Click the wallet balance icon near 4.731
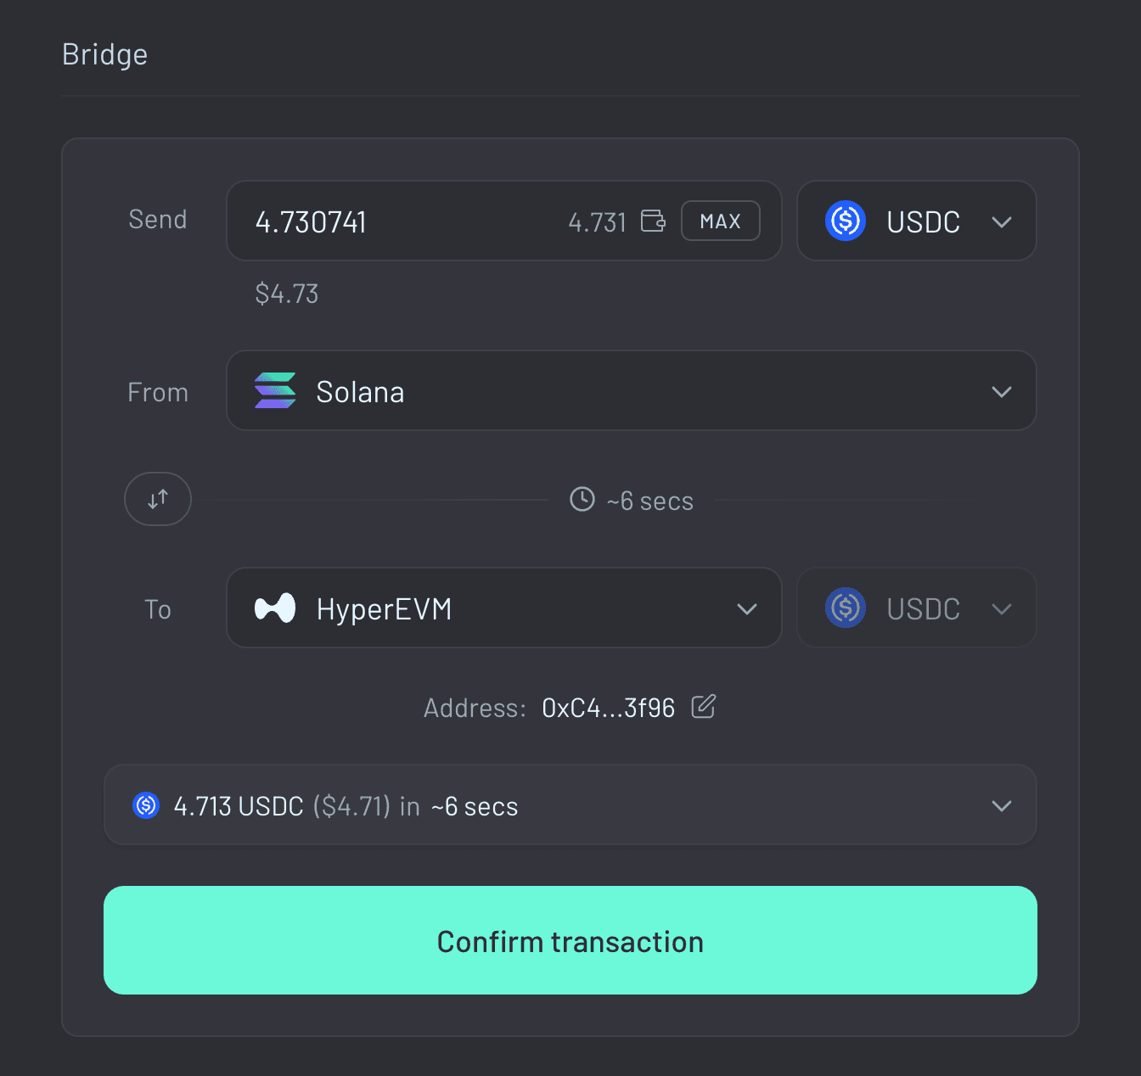 653,221
